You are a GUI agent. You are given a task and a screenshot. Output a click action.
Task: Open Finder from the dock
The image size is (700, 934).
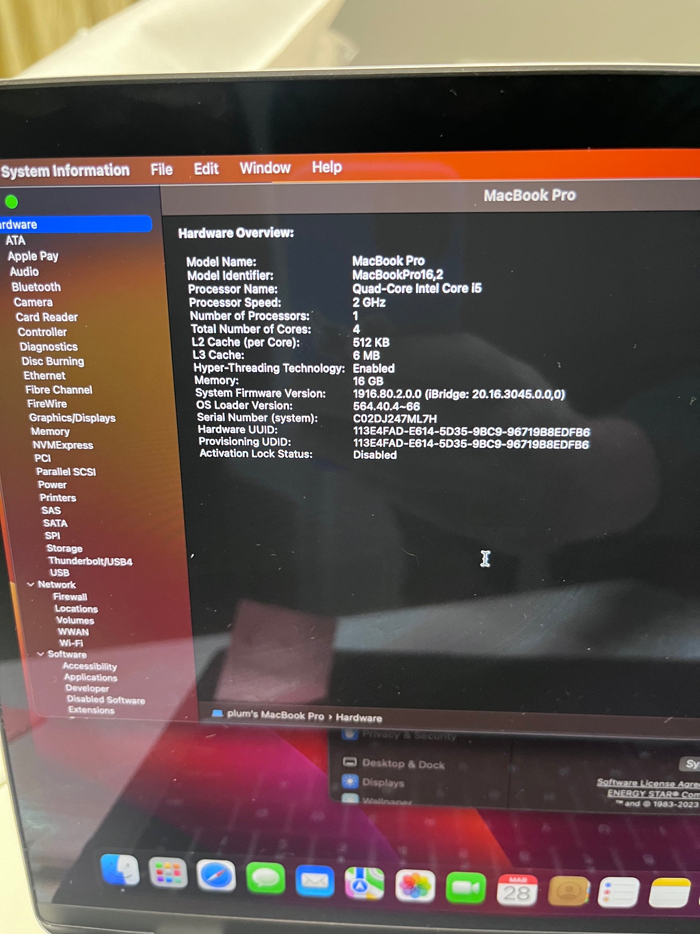[x=120, y=870]
